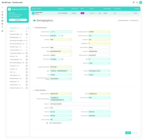The height and width of the screenshot is (140, 144).
Task: Click into the Middle Name field
Action: click(99, 44)
